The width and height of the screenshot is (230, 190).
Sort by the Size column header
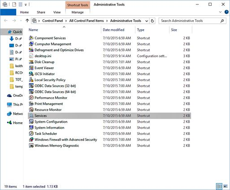point(174,30)
